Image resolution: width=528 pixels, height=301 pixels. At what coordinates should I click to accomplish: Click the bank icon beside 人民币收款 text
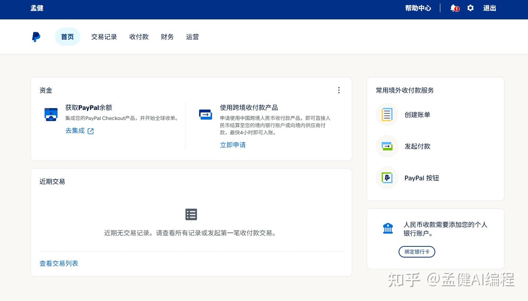coord(388,228)
